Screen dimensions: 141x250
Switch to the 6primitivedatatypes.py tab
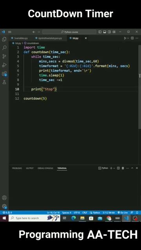click(x=49, y=38)
